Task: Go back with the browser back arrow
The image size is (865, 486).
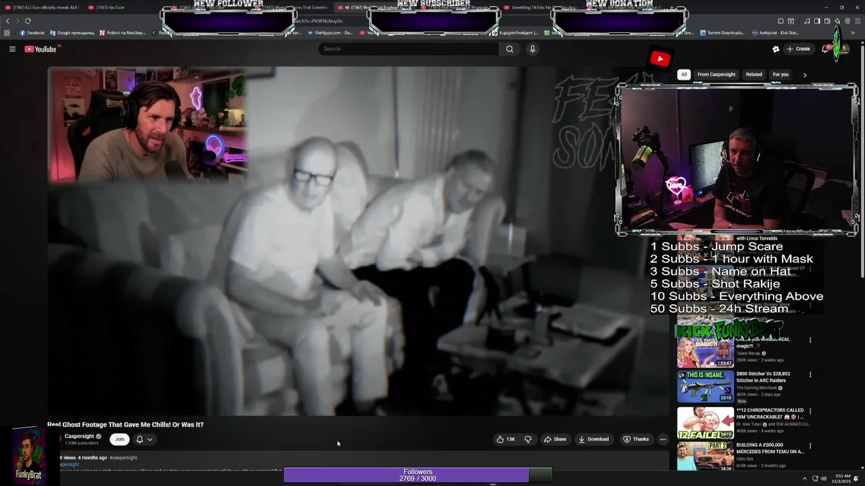Action: pyautogui.click(x=8, y=21)
